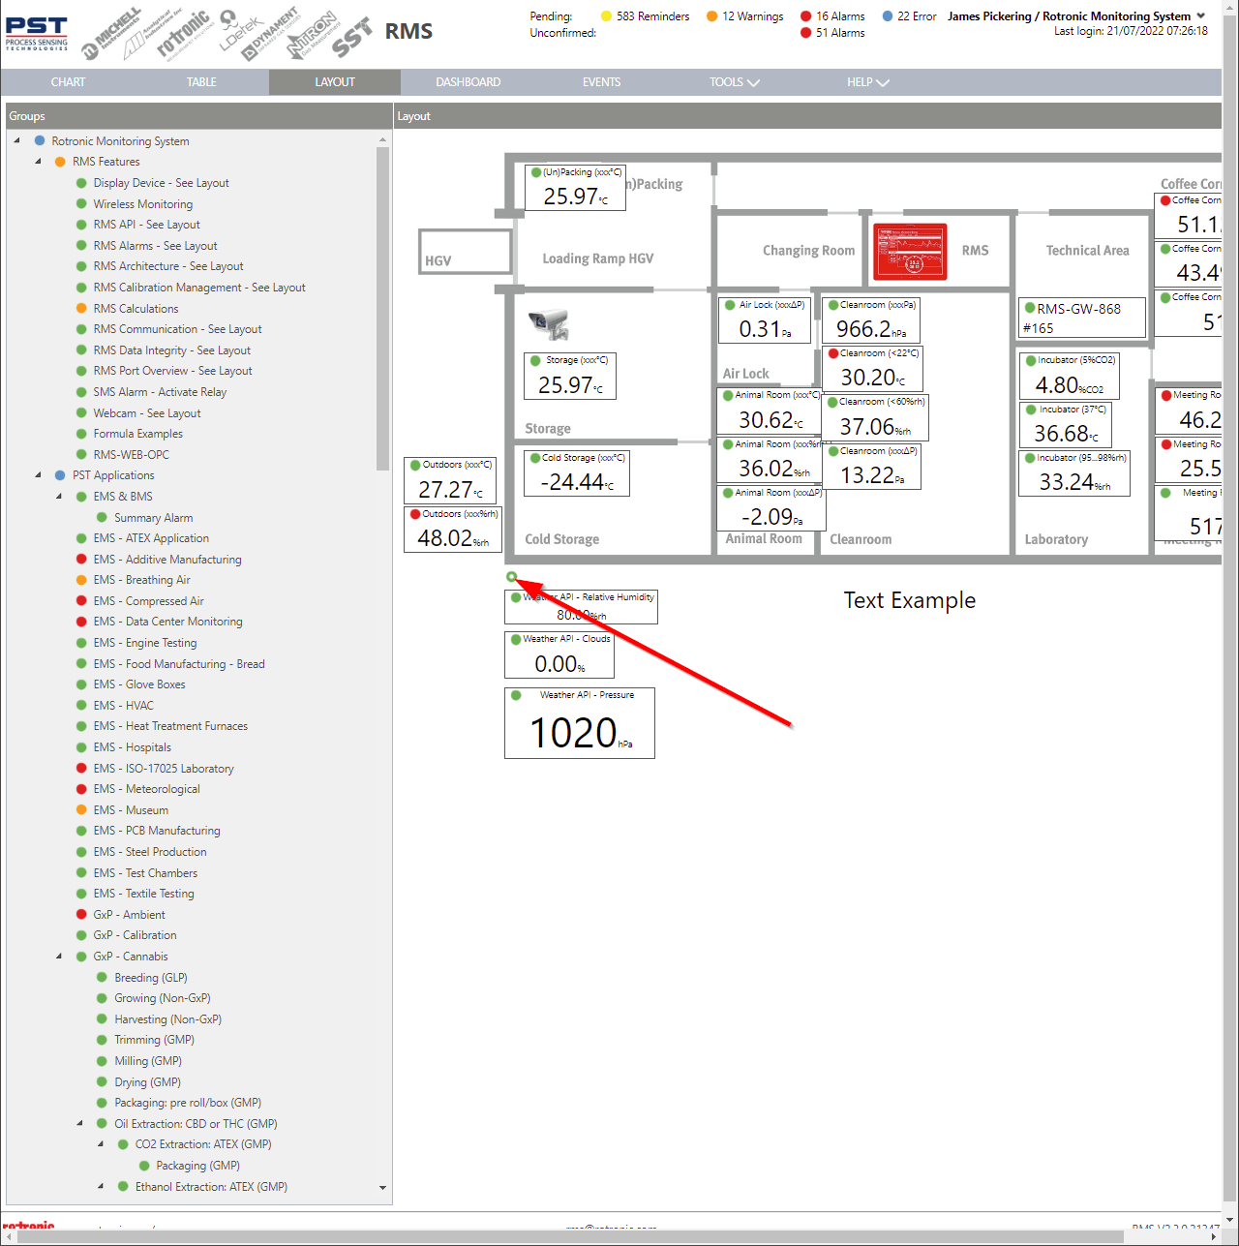Click the webcam icon in the Storage room

tap(549, 324)
